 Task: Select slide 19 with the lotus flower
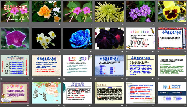[x=15, y=93]
